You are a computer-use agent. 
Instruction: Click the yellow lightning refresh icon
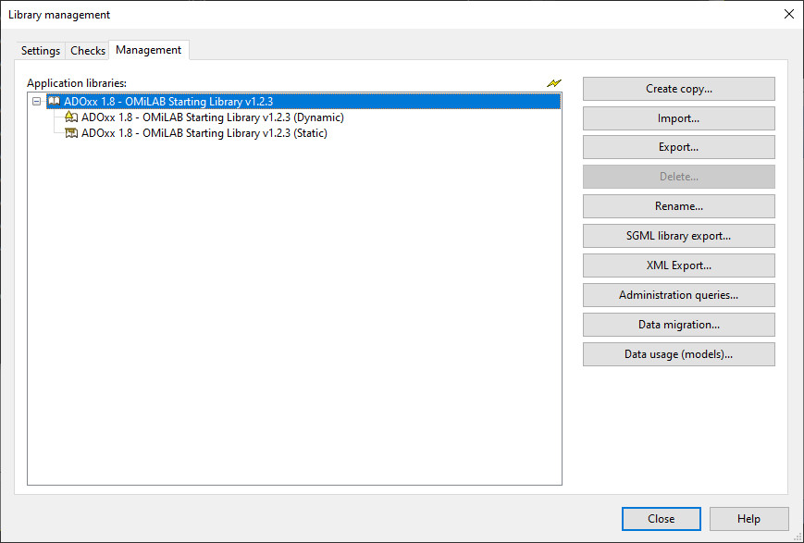(554, 82)
